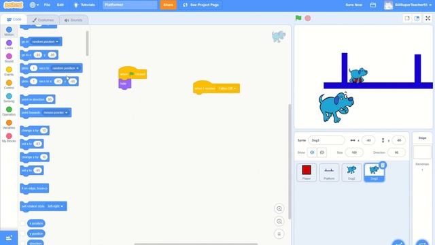Click the red stop button
The width and height of the screenshot is (435, 245).
coord(308,18)
